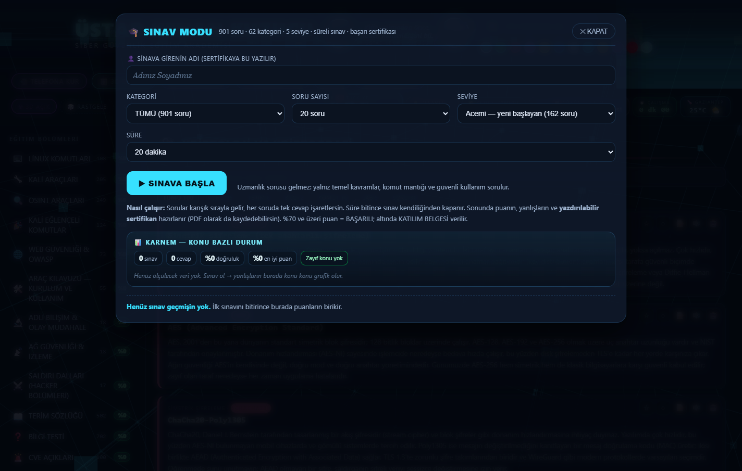Screen dimensions: 742x471
Task: Click the graduation cap icon beside SINAV MODU
Action: click(134, 32)
